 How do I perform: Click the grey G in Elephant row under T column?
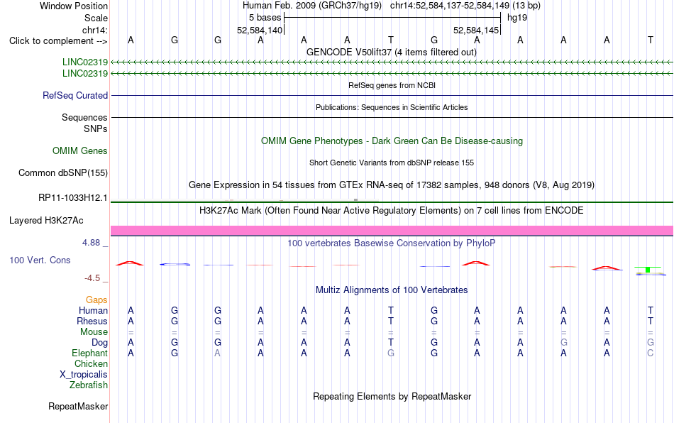tap(391, 353)
